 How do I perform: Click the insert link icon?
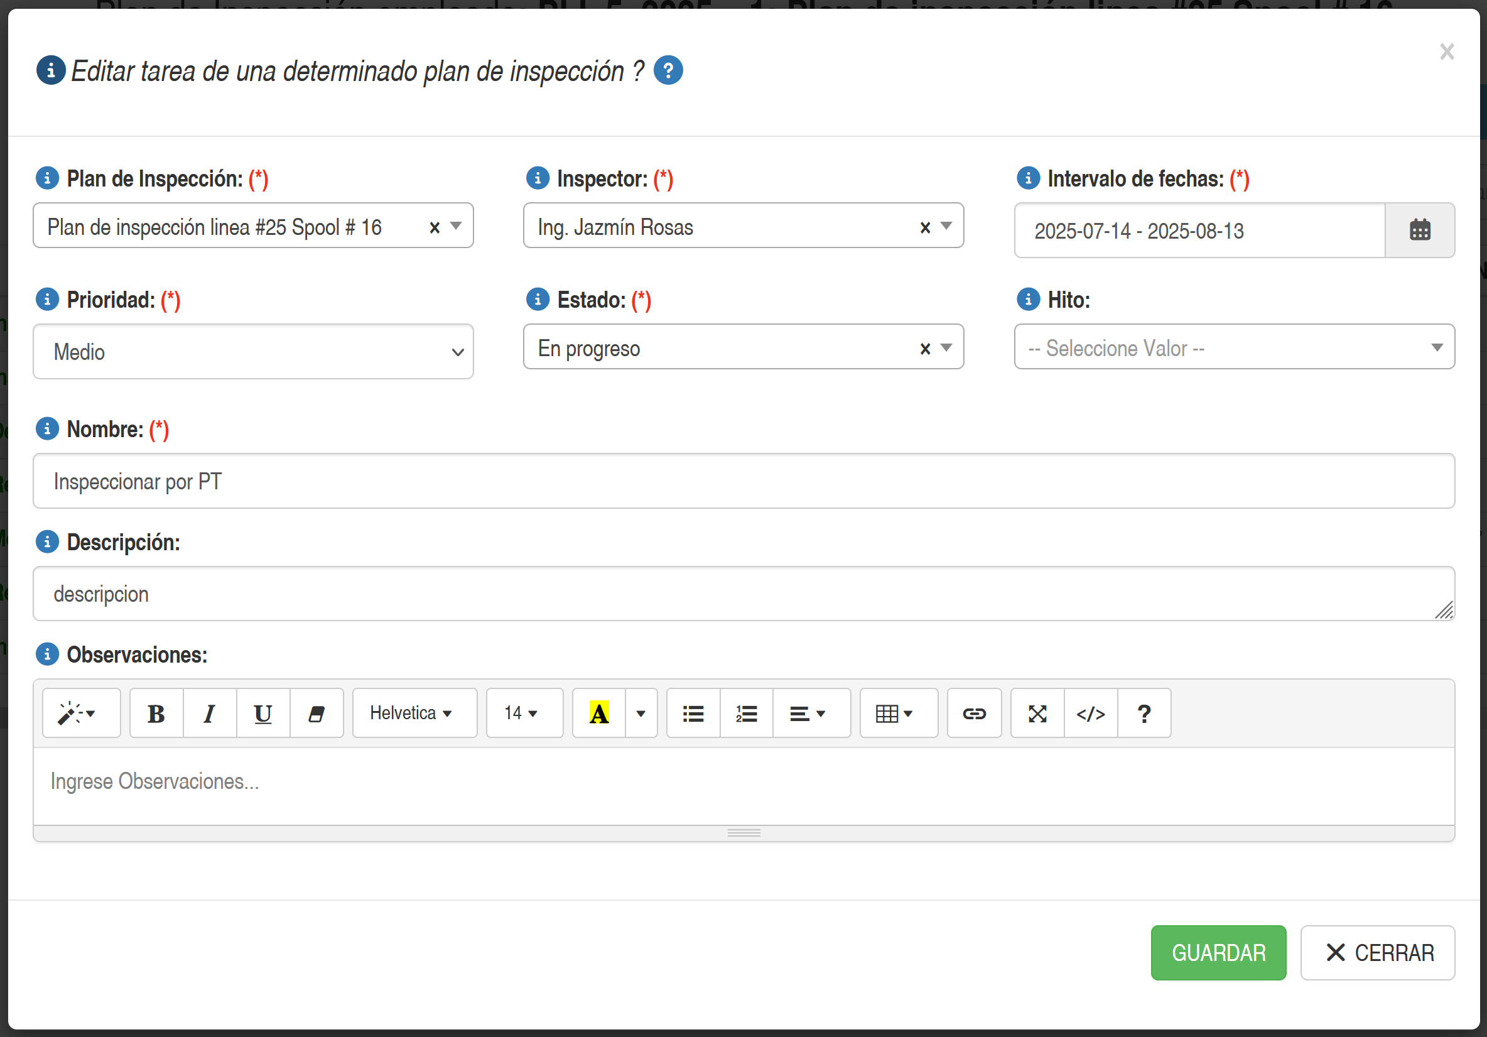point(973,713)
